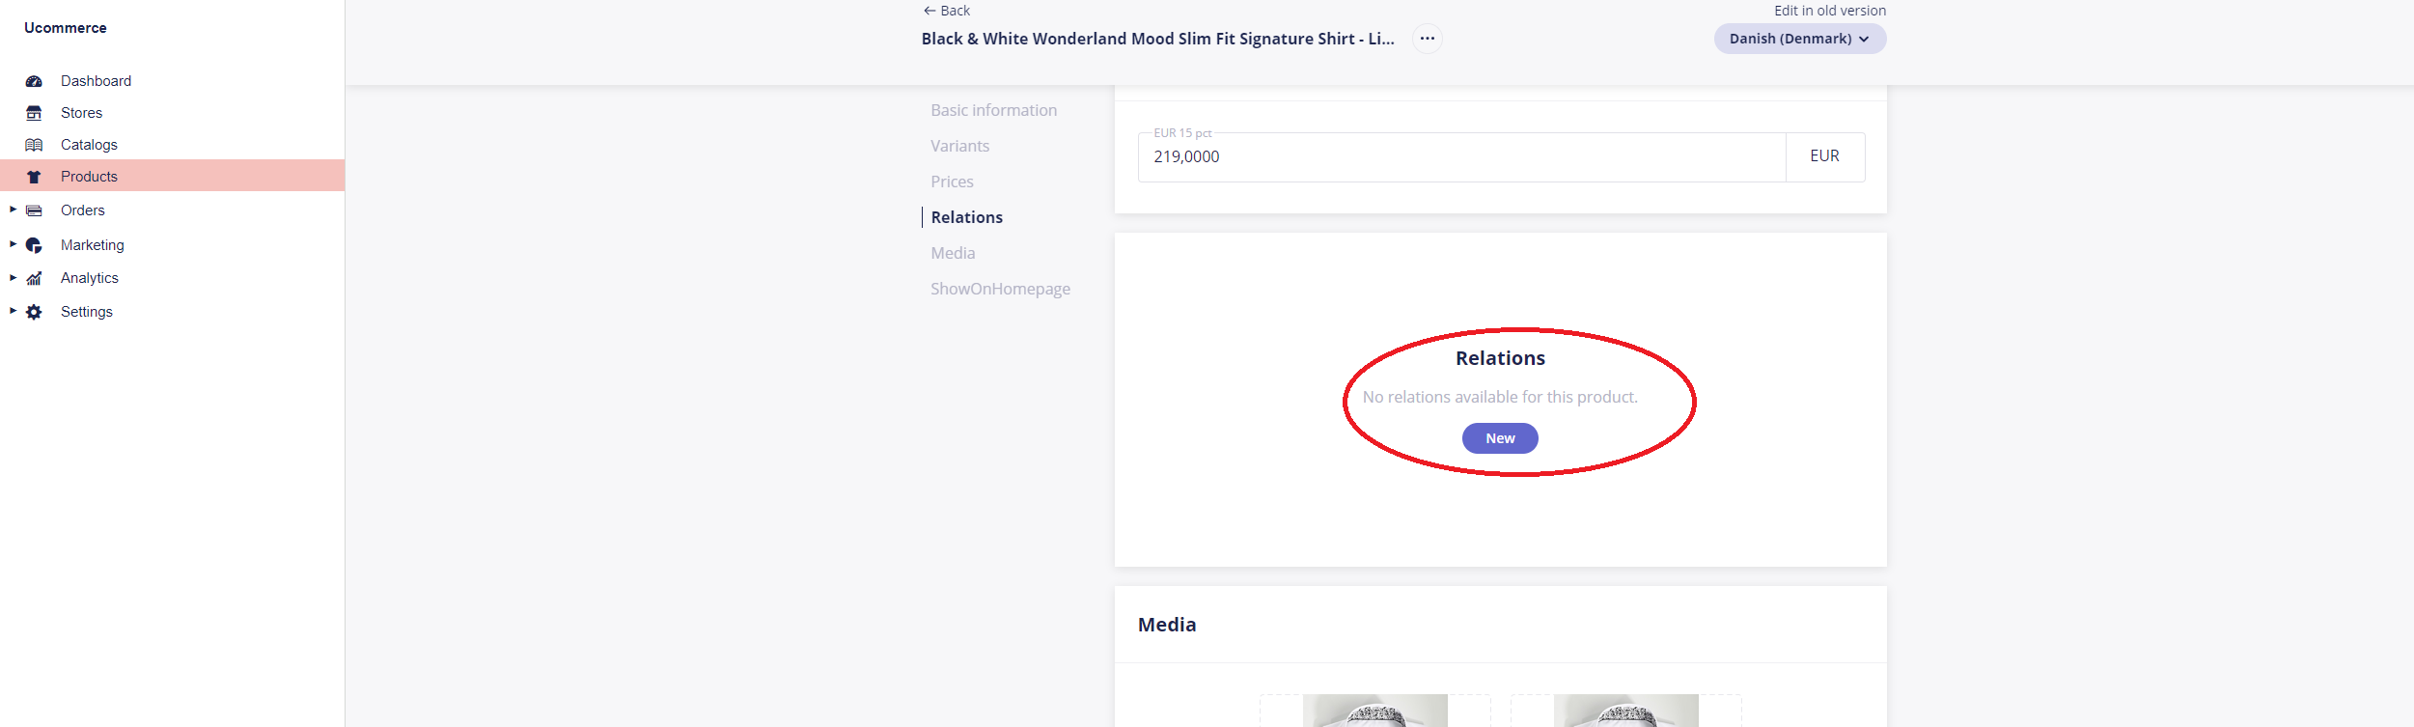This screenshot has width=2414, height=727.
Task: Click New to add a relation
Action: pos(1500,438)
